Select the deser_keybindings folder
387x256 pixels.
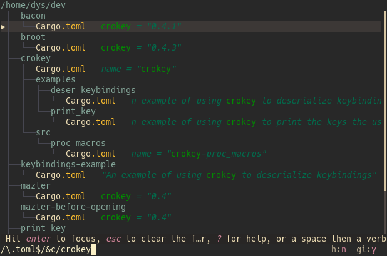point(93,90)
